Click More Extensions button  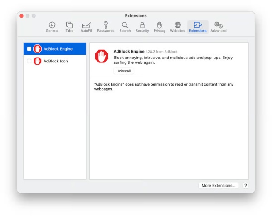click(x=219, y=186)
